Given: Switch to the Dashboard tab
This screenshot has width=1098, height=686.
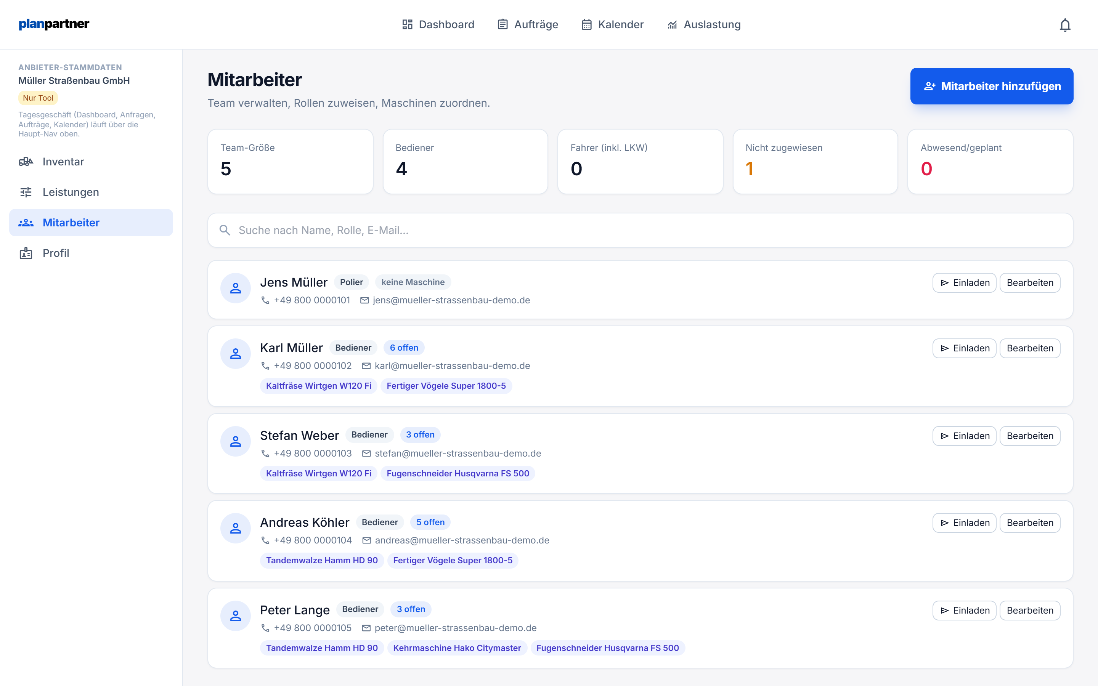Looking at the screenshot, I should (x=438, y=24).
